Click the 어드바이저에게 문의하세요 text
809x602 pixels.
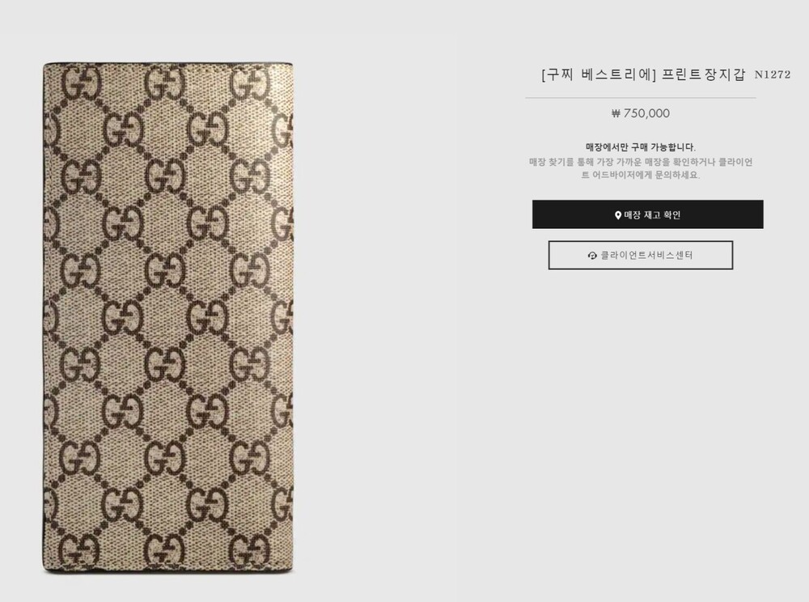point(646,175)
